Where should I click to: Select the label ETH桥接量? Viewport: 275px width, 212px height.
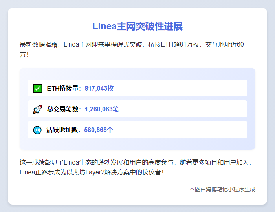coord(64,88)
